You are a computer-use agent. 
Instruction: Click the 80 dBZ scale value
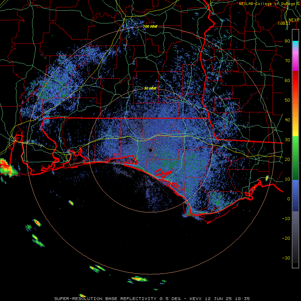coord(287,41)
